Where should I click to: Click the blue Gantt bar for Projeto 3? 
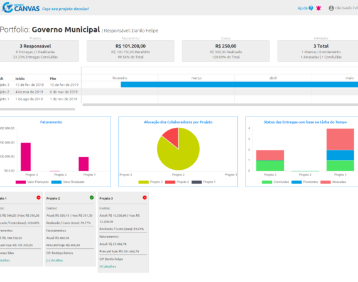[239, 85]
